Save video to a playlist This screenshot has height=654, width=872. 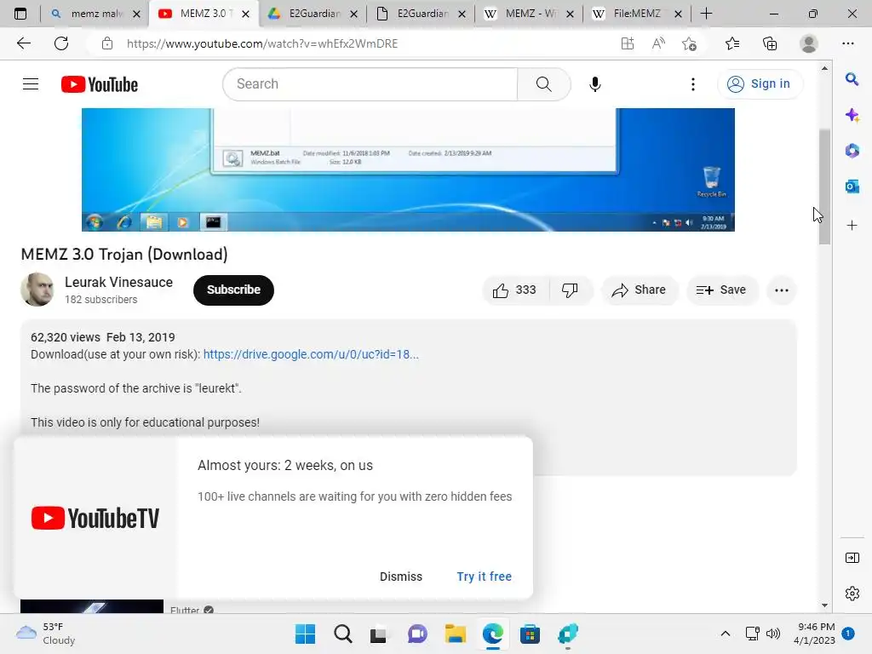click(x=721, y=290)
